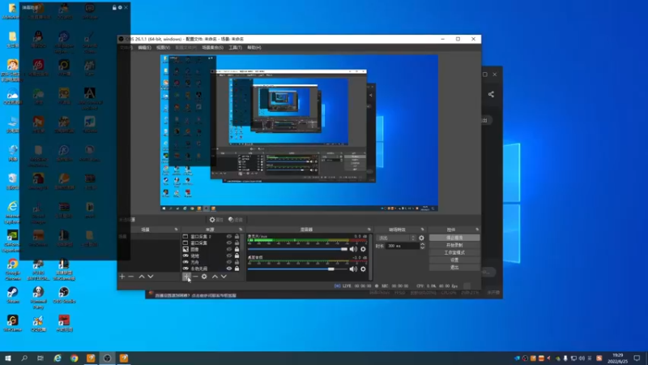Decrease transition duration with the down arrow

point(422,247)
